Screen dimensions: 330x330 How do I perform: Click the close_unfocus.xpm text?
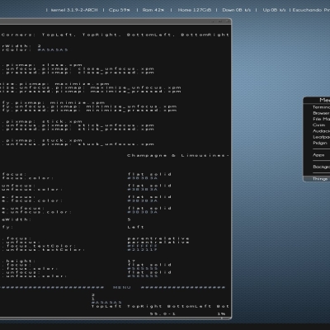(x=115, y=68)
